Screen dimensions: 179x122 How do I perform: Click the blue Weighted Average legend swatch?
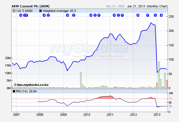point(40,11)
